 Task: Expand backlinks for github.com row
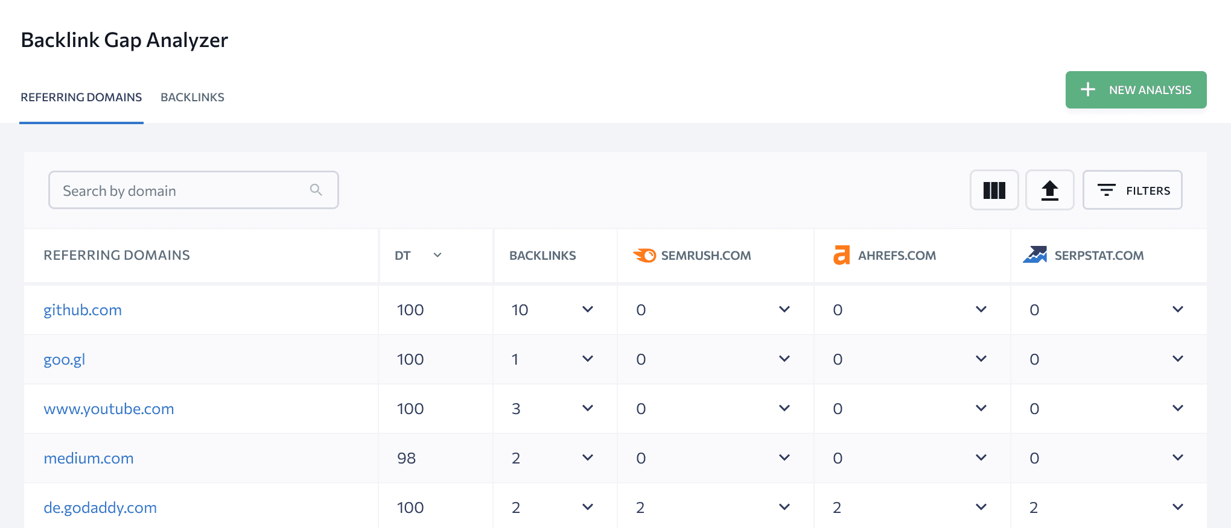point(588,309)
